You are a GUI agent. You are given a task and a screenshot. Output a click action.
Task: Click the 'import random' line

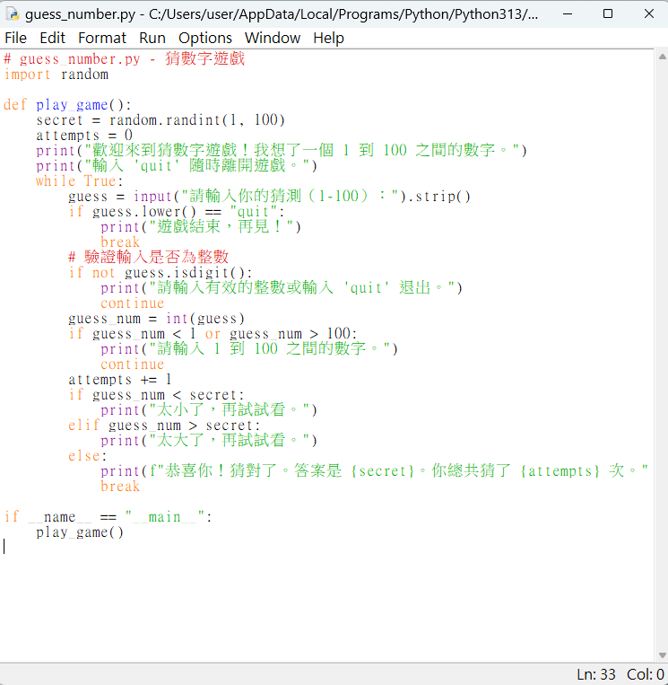[56, 75]
